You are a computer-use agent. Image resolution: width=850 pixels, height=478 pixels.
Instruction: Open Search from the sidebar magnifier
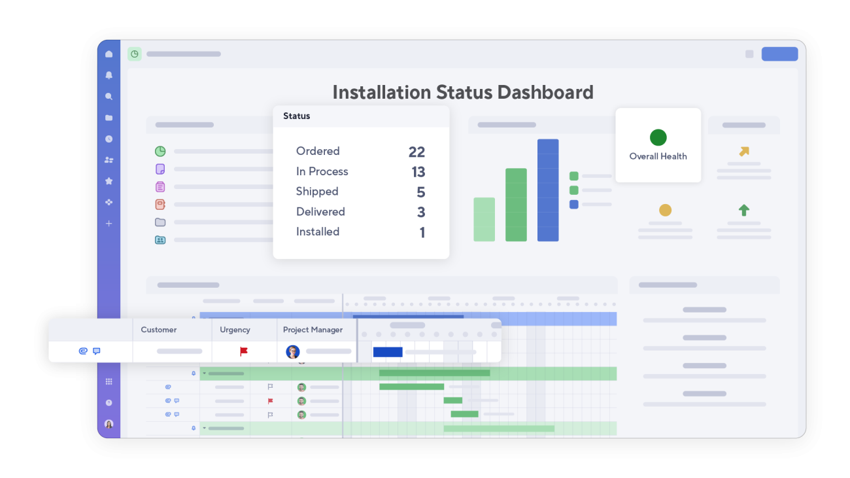pos(109,96)
